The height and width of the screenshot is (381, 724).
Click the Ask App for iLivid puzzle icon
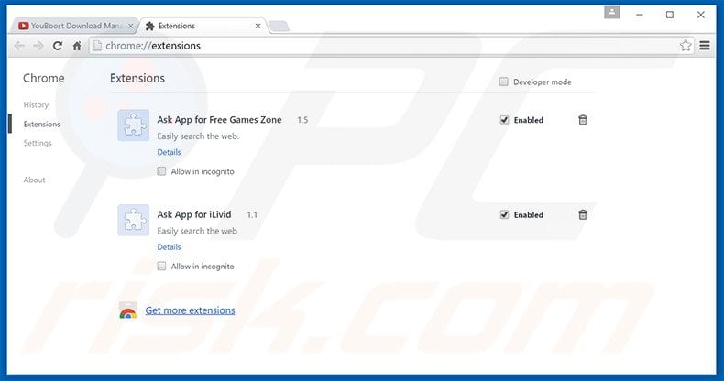click(134, 220)
